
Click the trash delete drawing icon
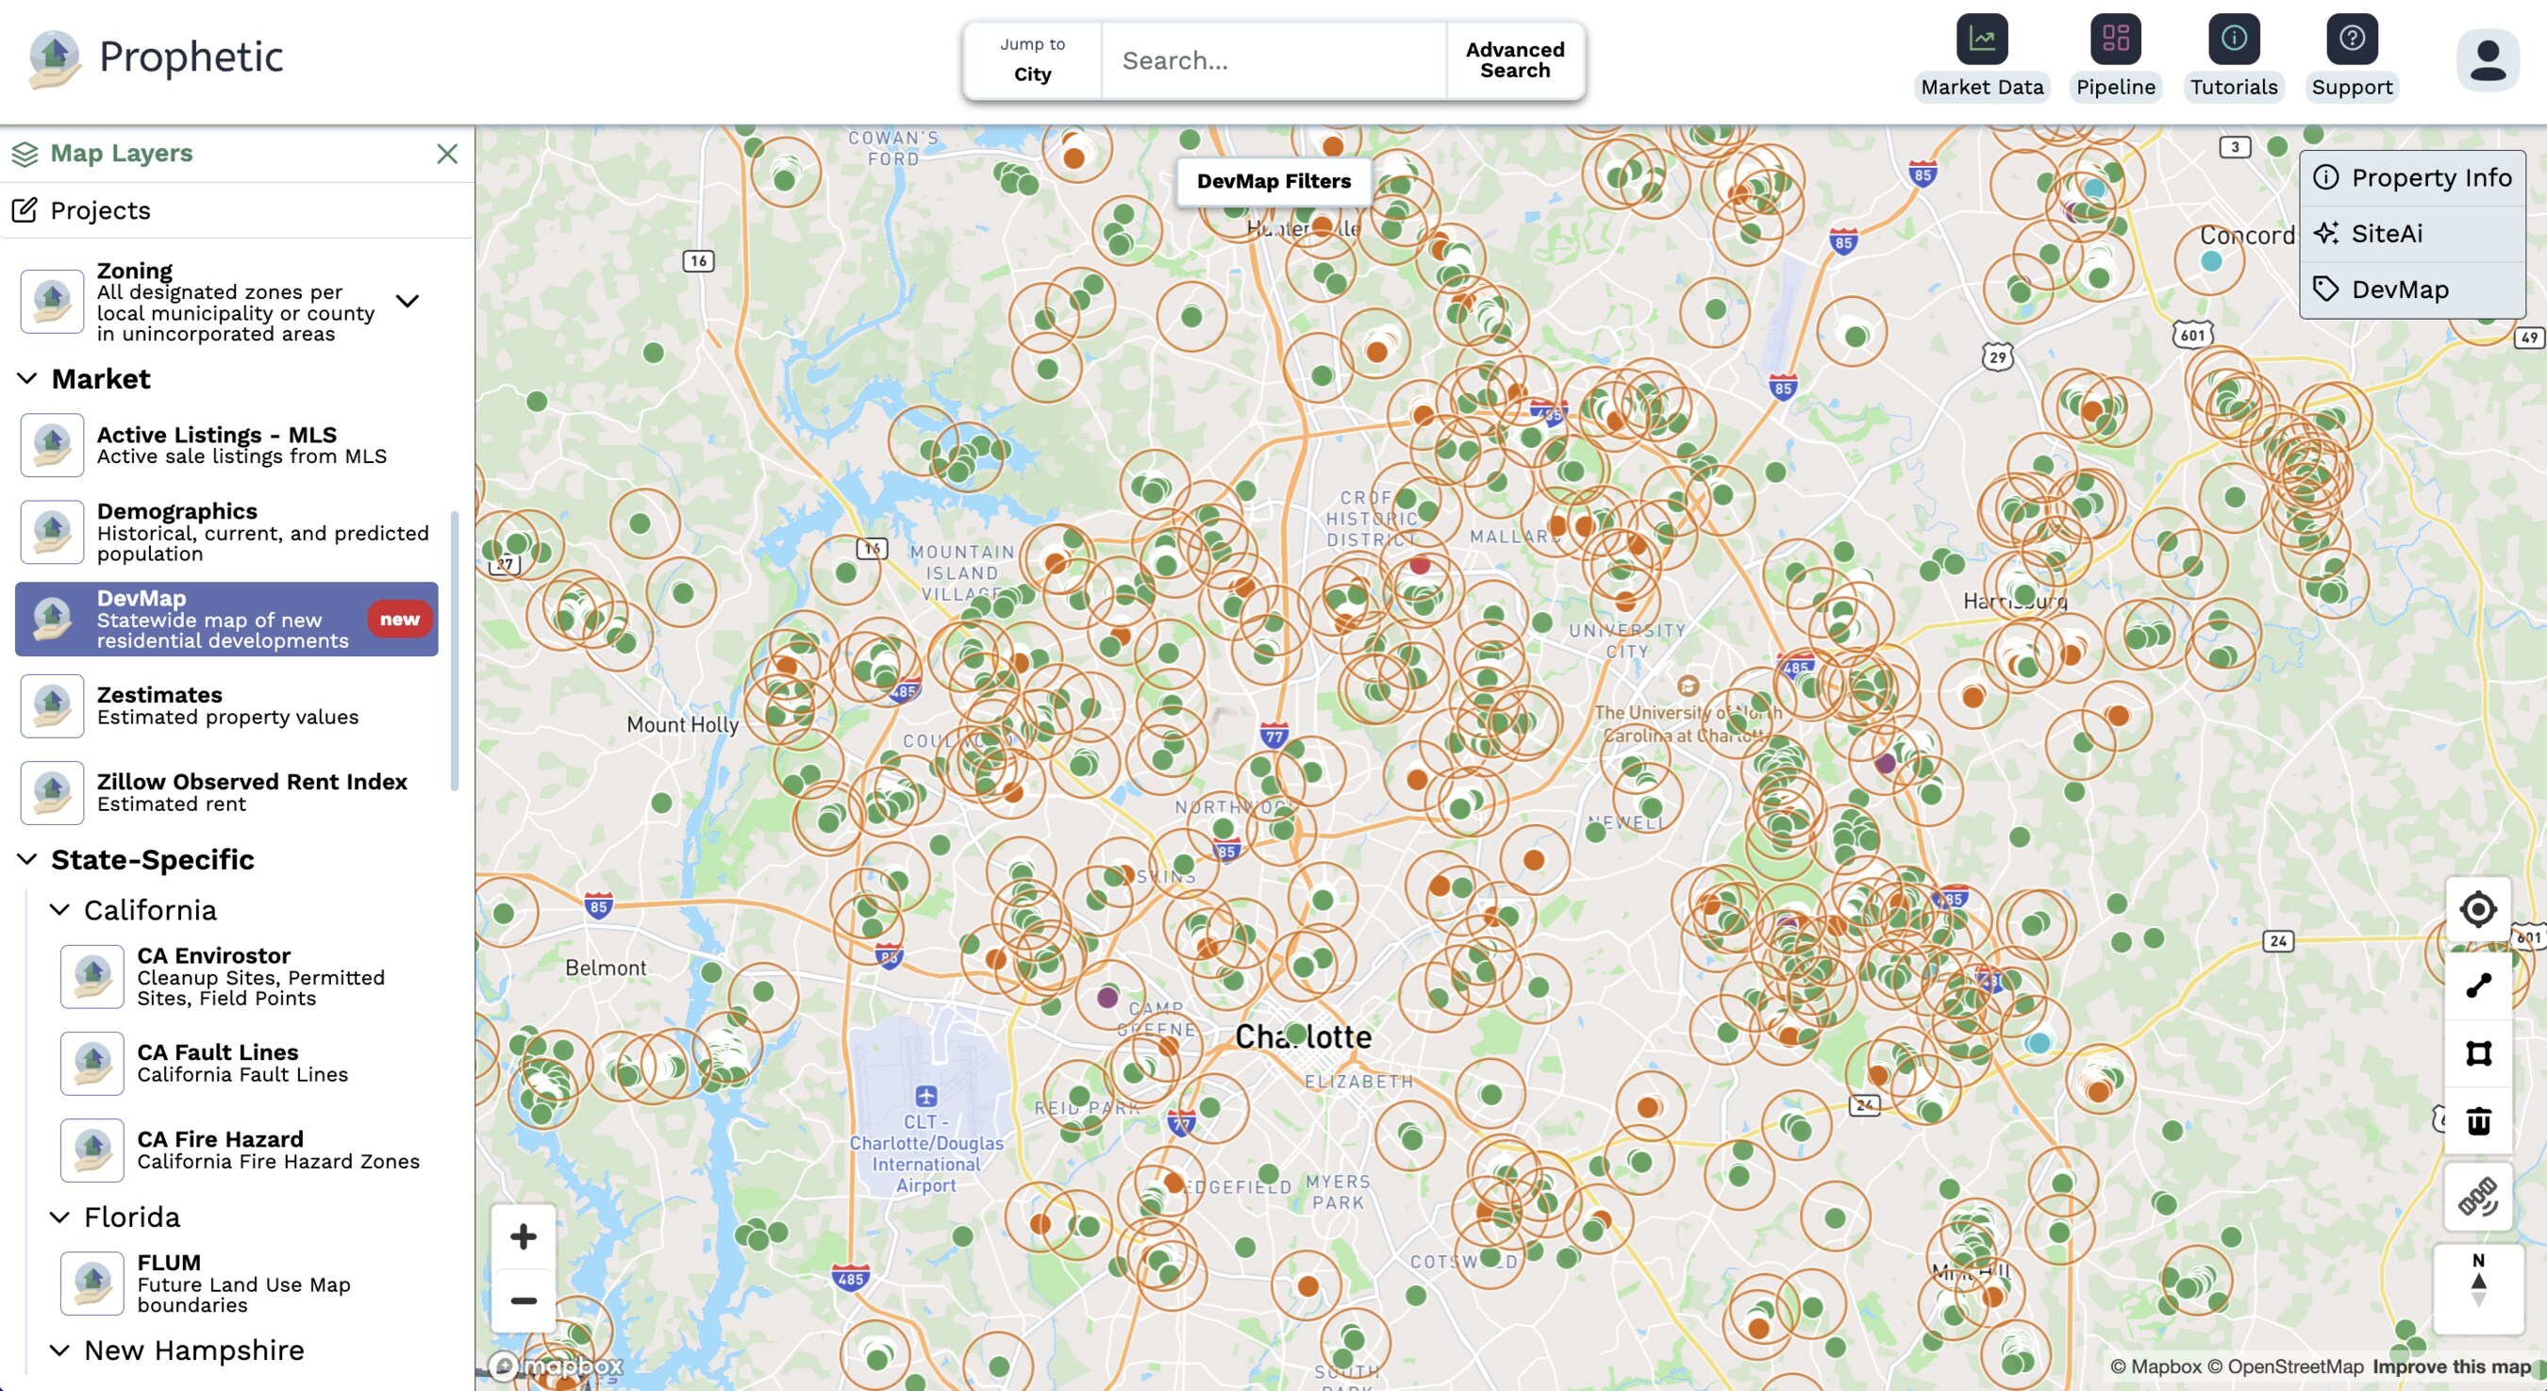coord(2478,1121)
